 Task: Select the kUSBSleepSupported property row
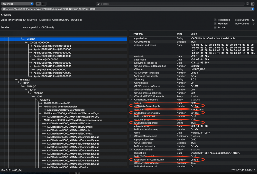tap(193, 123)
